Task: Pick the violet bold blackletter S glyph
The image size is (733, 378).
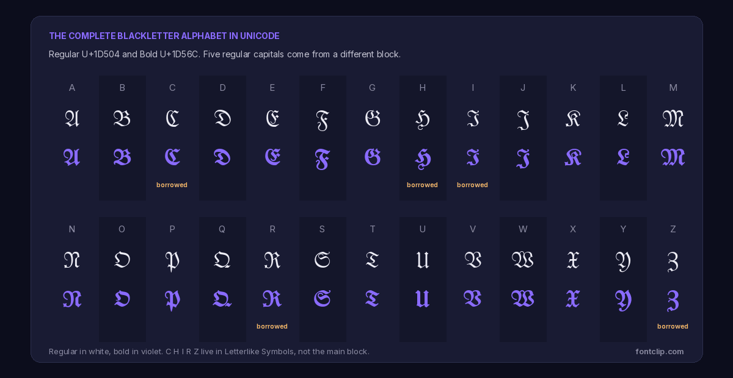Action: [x=323, y=299]
